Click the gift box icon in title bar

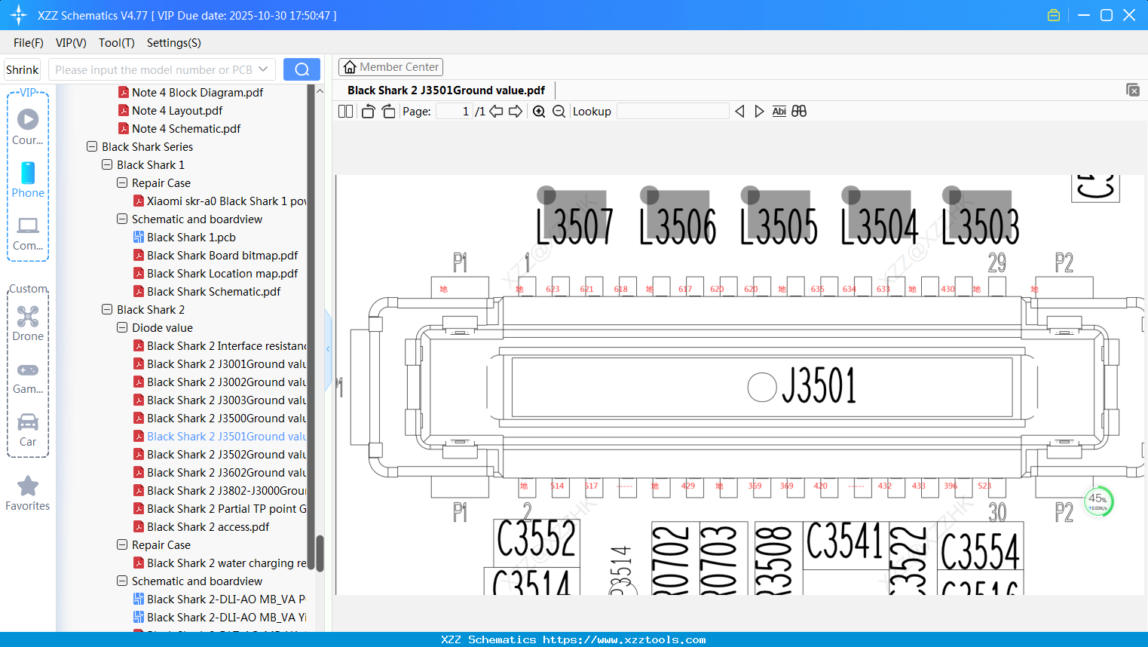click(x=1054, y=15)
